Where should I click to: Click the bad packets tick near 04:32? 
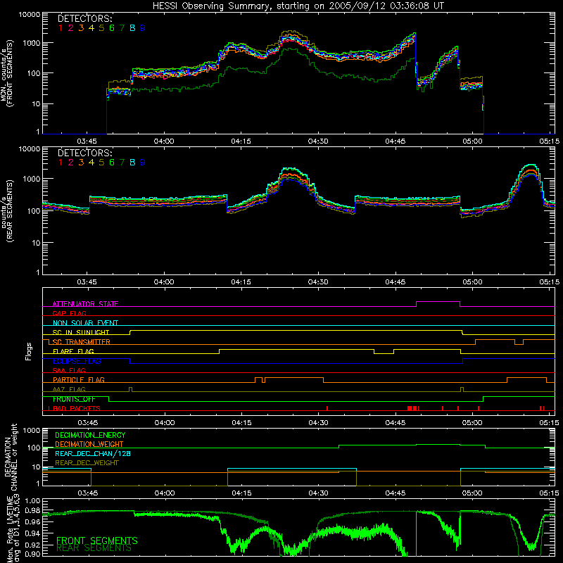pos(327,408)
